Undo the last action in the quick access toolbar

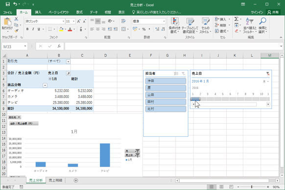15,4
